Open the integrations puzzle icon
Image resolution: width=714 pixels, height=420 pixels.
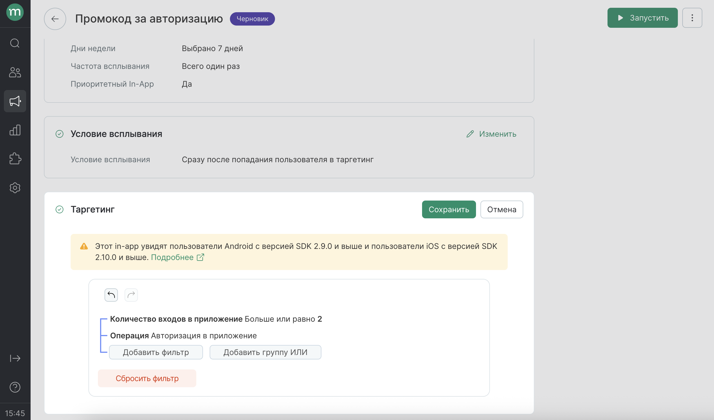coord(15,159)
